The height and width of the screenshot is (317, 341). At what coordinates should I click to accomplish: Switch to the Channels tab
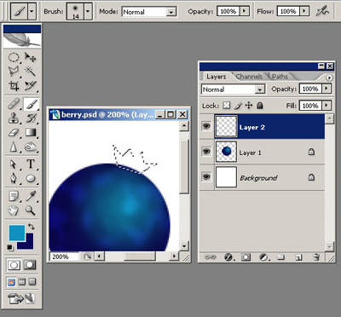point(249,77)
